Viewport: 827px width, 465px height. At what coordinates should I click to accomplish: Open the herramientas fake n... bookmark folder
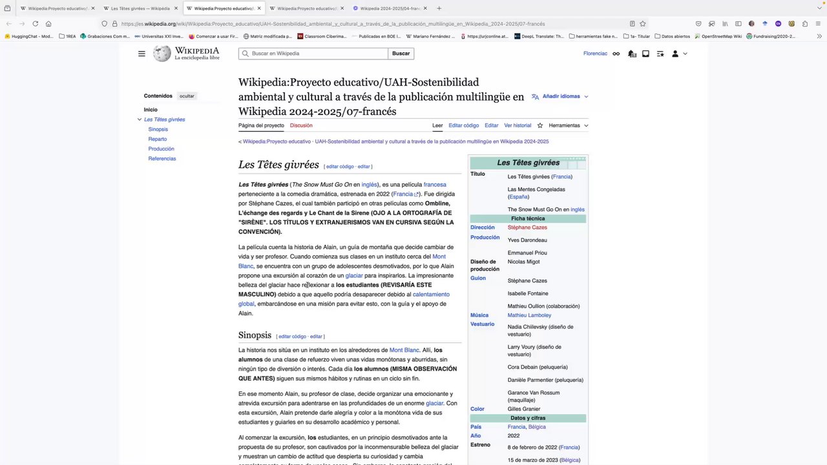coord(593,36)
